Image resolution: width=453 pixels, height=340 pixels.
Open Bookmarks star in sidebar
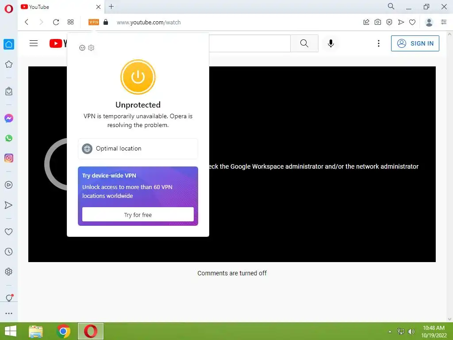coord(9,64)
